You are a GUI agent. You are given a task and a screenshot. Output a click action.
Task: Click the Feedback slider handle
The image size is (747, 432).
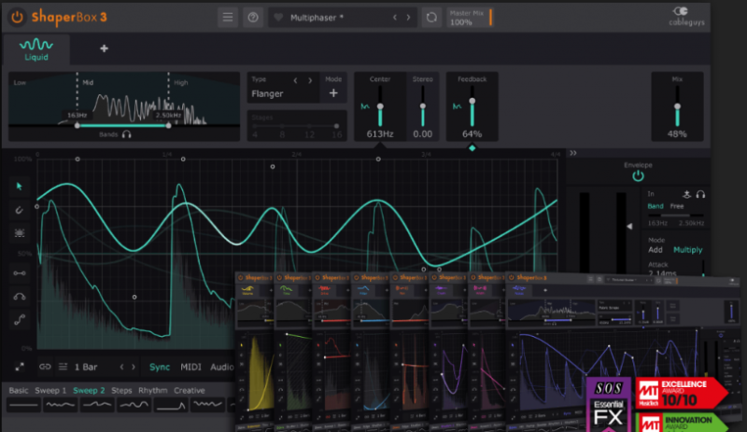(x=472, y=101)
